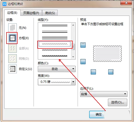This screenshot has width=134, height=122.
Task: Click the 确定 OK button
Action: coord(97,114)
